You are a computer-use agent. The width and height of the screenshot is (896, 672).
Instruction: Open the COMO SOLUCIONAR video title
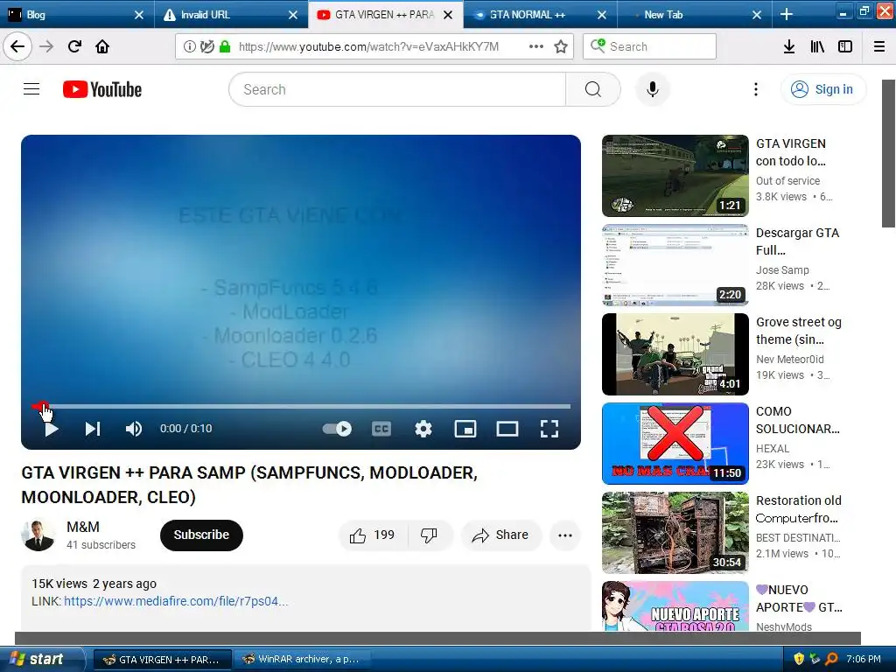click(798, 420)
